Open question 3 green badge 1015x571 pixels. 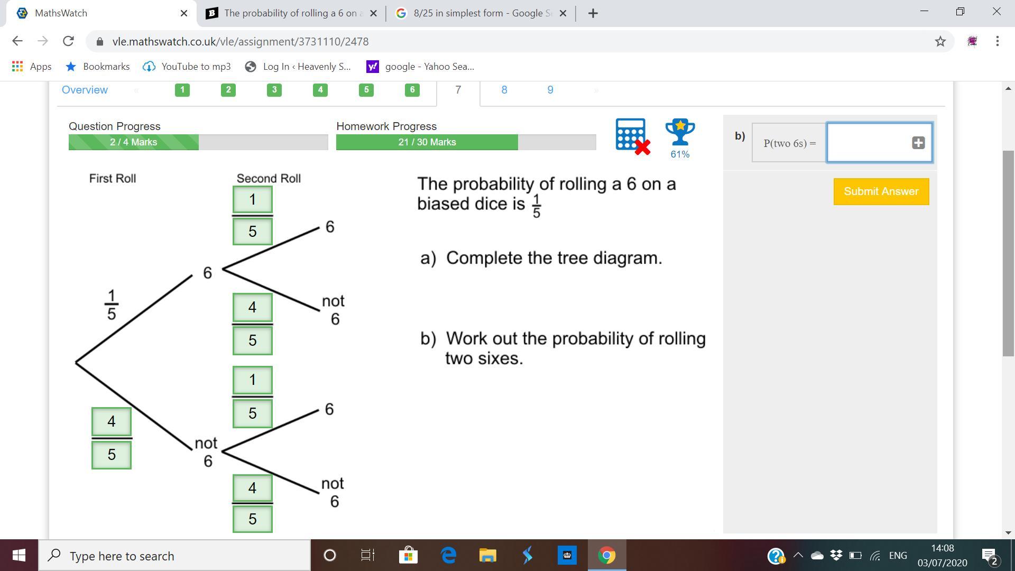(x=274, y=90)
